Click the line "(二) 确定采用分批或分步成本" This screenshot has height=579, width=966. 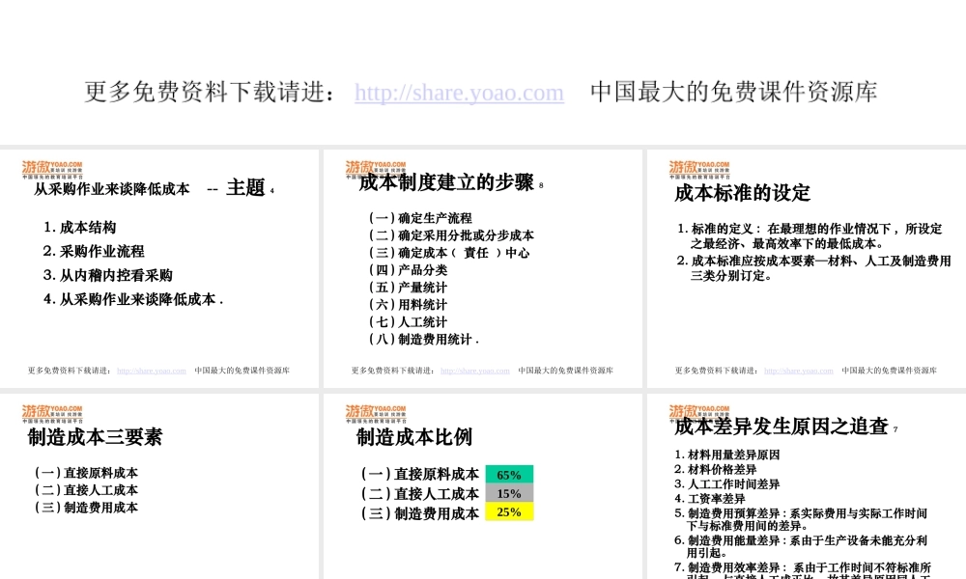[451, 235]
